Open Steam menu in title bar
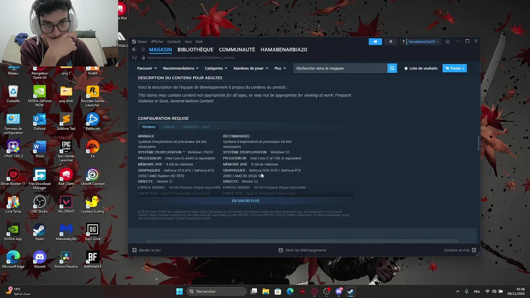530x298 pixels. [142, 41]
